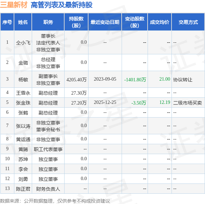Select the name 黄运通
Screen dimensions: 205x204
coord(23,139)
